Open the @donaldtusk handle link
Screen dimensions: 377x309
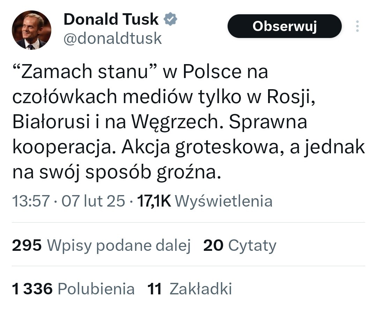click(x=112, y=38)
